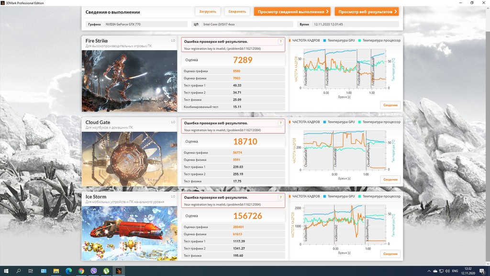
Task: Click the Fire Strike help question mark
Action: 280,41
